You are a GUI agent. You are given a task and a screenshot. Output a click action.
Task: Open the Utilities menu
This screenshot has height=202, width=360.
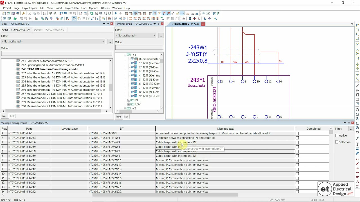(x=105, y=8)
